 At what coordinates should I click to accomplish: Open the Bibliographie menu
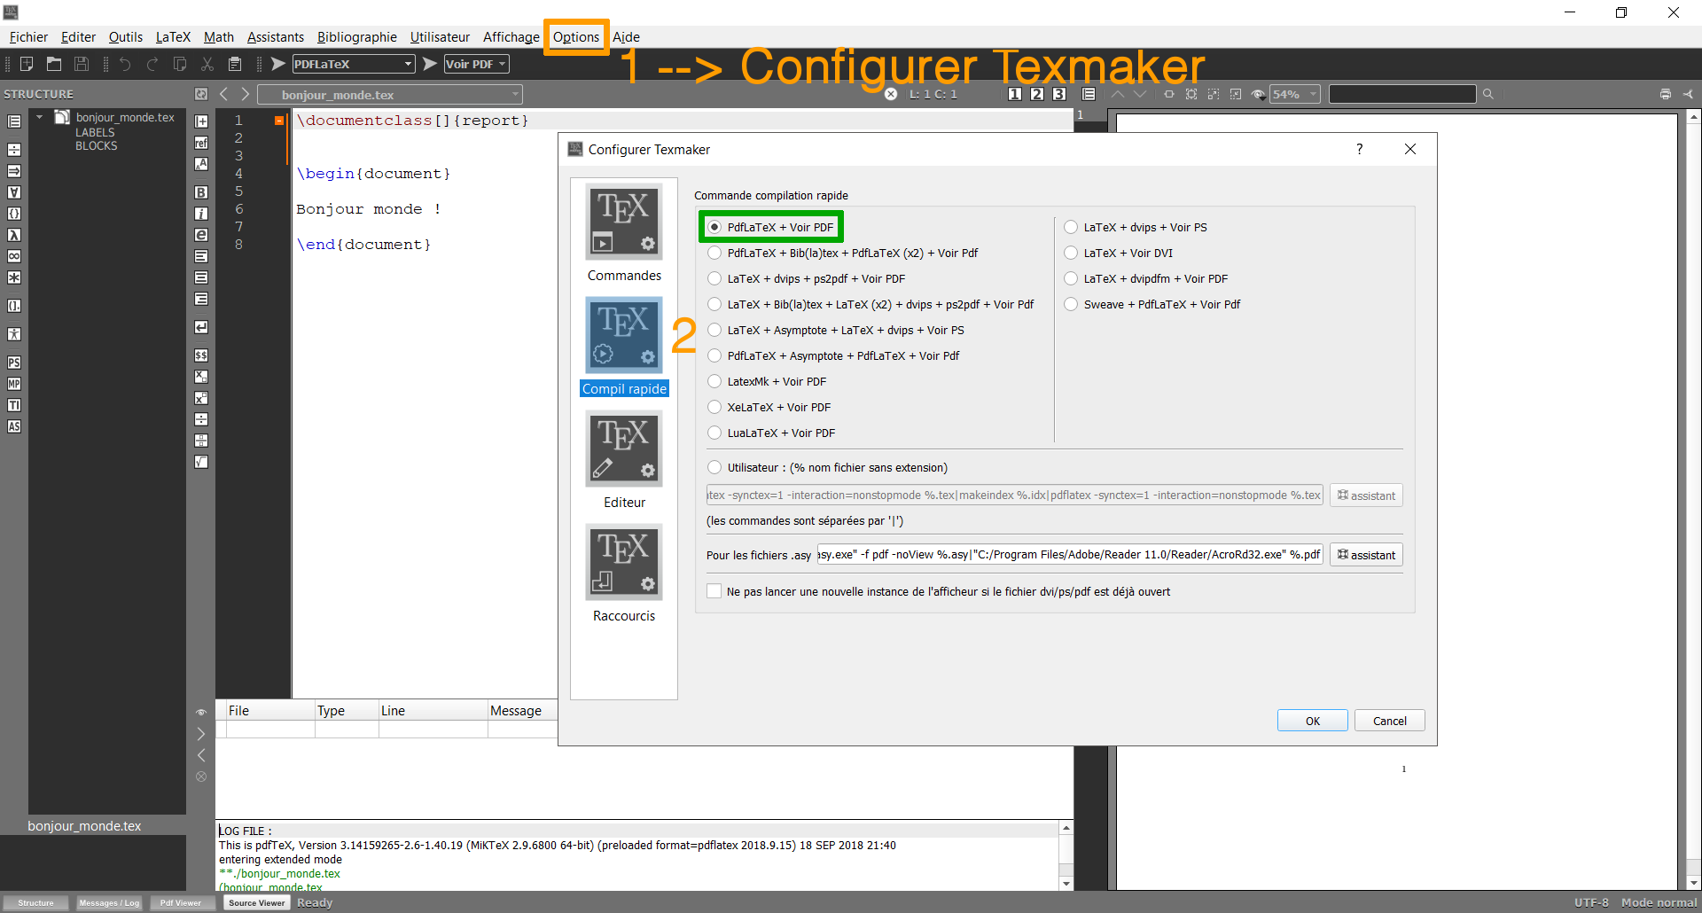pos(356,37)
